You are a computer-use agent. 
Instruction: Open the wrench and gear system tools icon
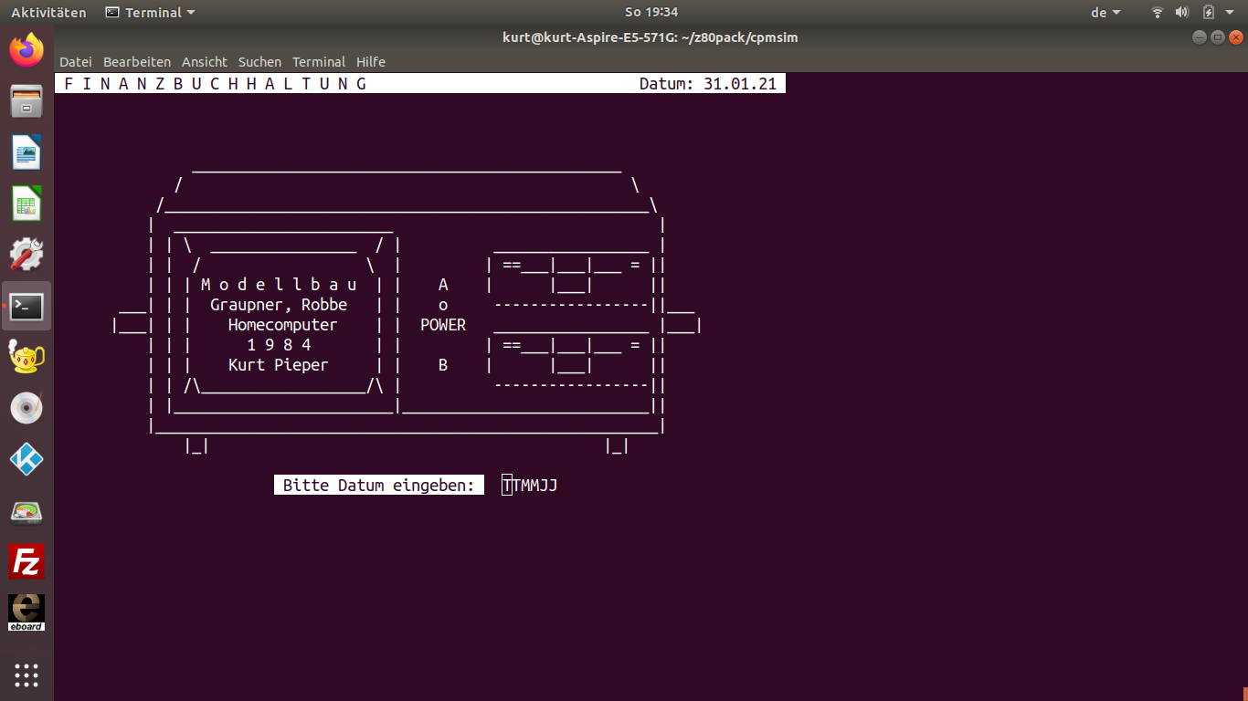[x=26, y=254]
